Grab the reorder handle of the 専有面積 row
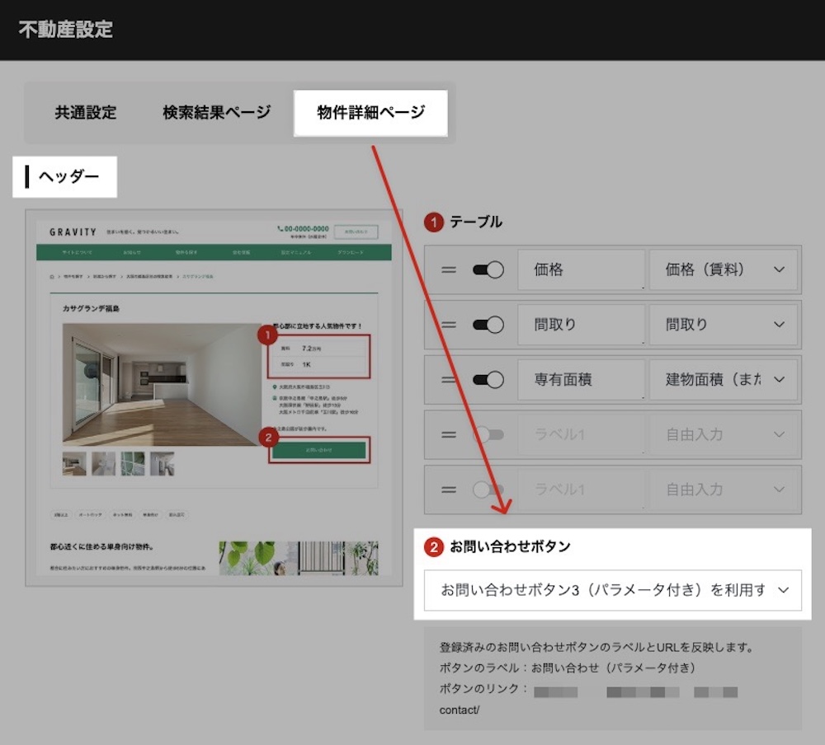The image size is (825, 745). pos(449,380)
